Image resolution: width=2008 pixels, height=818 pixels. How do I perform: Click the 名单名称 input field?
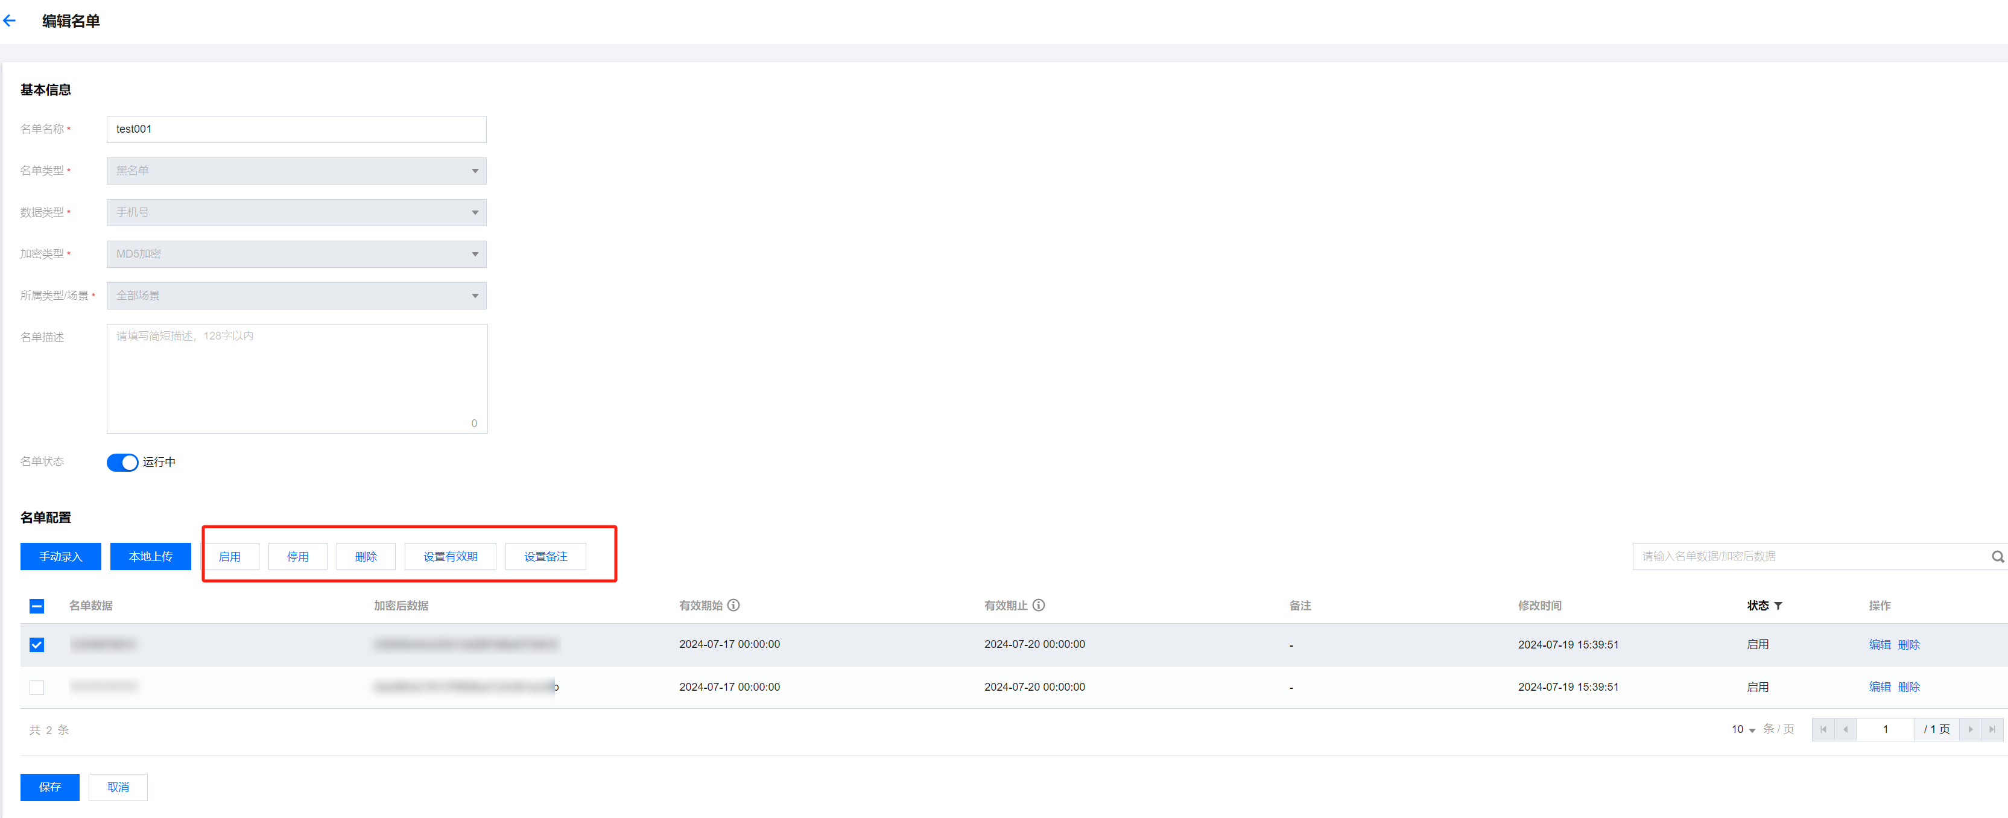tap(296, 130)
